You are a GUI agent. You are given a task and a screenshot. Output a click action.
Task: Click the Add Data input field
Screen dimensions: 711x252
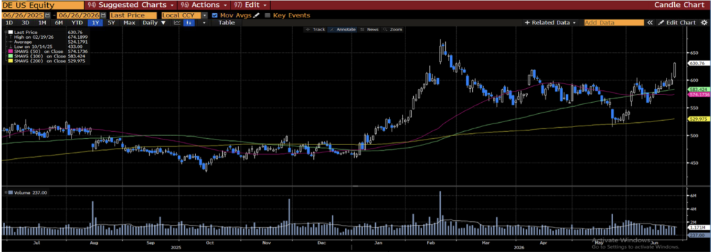coord(614,23)
